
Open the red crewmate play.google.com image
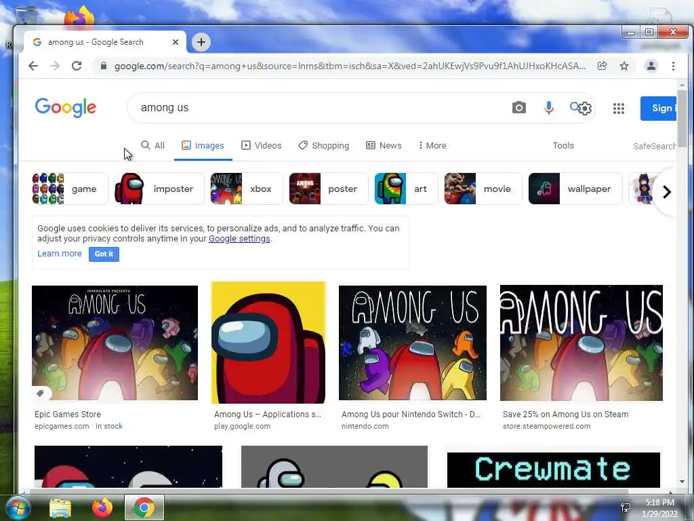pyautogui.click(x=268, y=343)
